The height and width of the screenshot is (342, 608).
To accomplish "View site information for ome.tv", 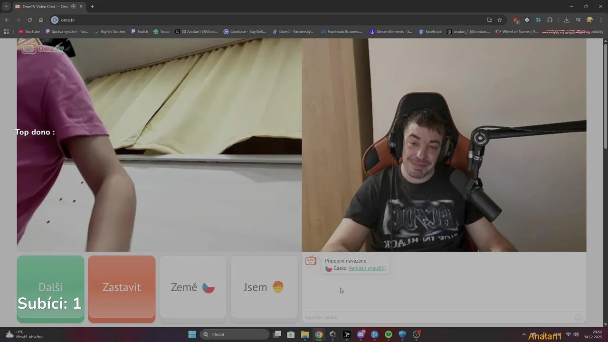I will pyautogui.click(x=55, y=20).
